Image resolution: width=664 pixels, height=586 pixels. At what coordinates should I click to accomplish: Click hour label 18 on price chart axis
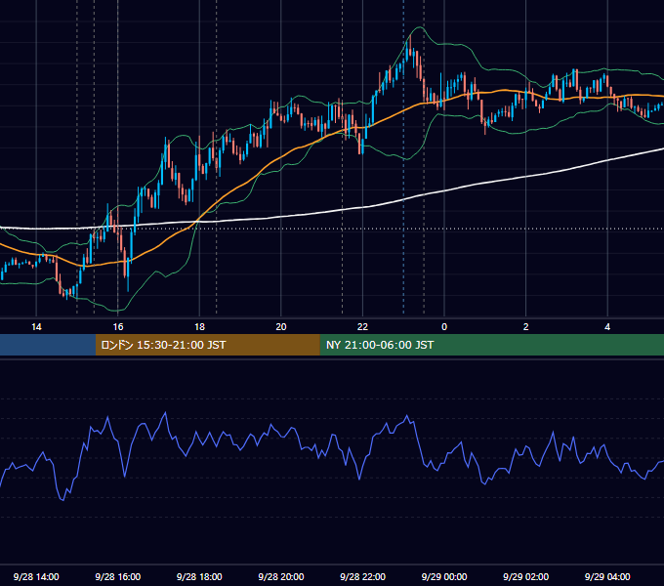point(199,327)
